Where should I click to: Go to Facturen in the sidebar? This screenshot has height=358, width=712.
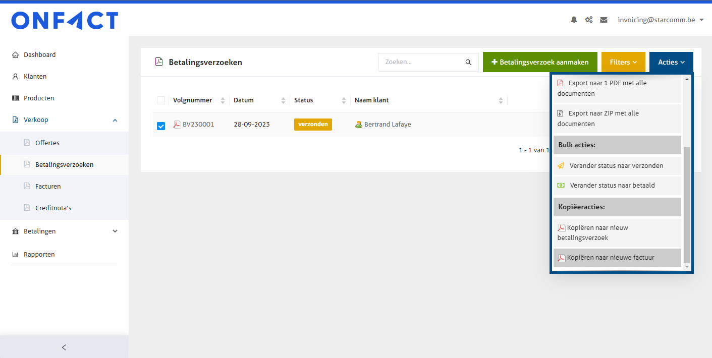(x=48, y=186)
